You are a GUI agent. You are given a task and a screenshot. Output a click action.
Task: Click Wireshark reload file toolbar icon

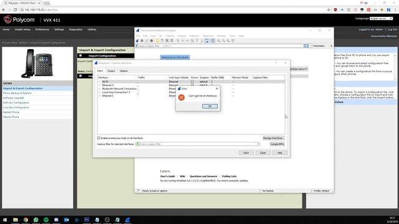[x=172, y=40]
